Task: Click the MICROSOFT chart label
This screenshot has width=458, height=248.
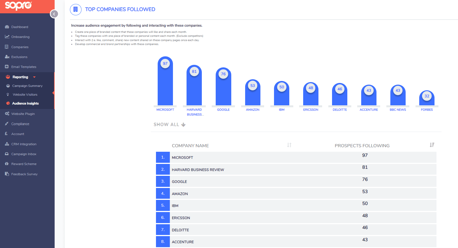Action: (x=165, y=110)
